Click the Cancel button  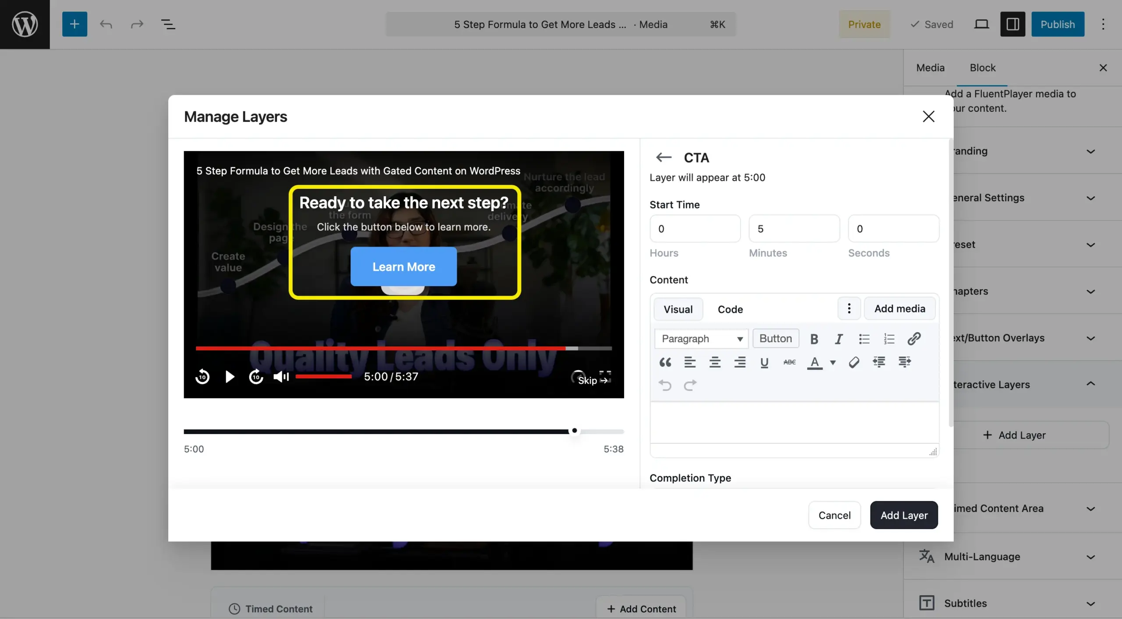pyautogui.click(x=834, y=515)
